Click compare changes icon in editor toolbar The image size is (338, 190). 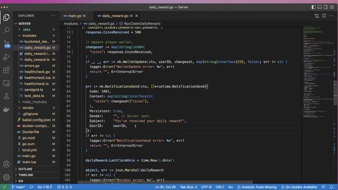(x=317, y=16)
